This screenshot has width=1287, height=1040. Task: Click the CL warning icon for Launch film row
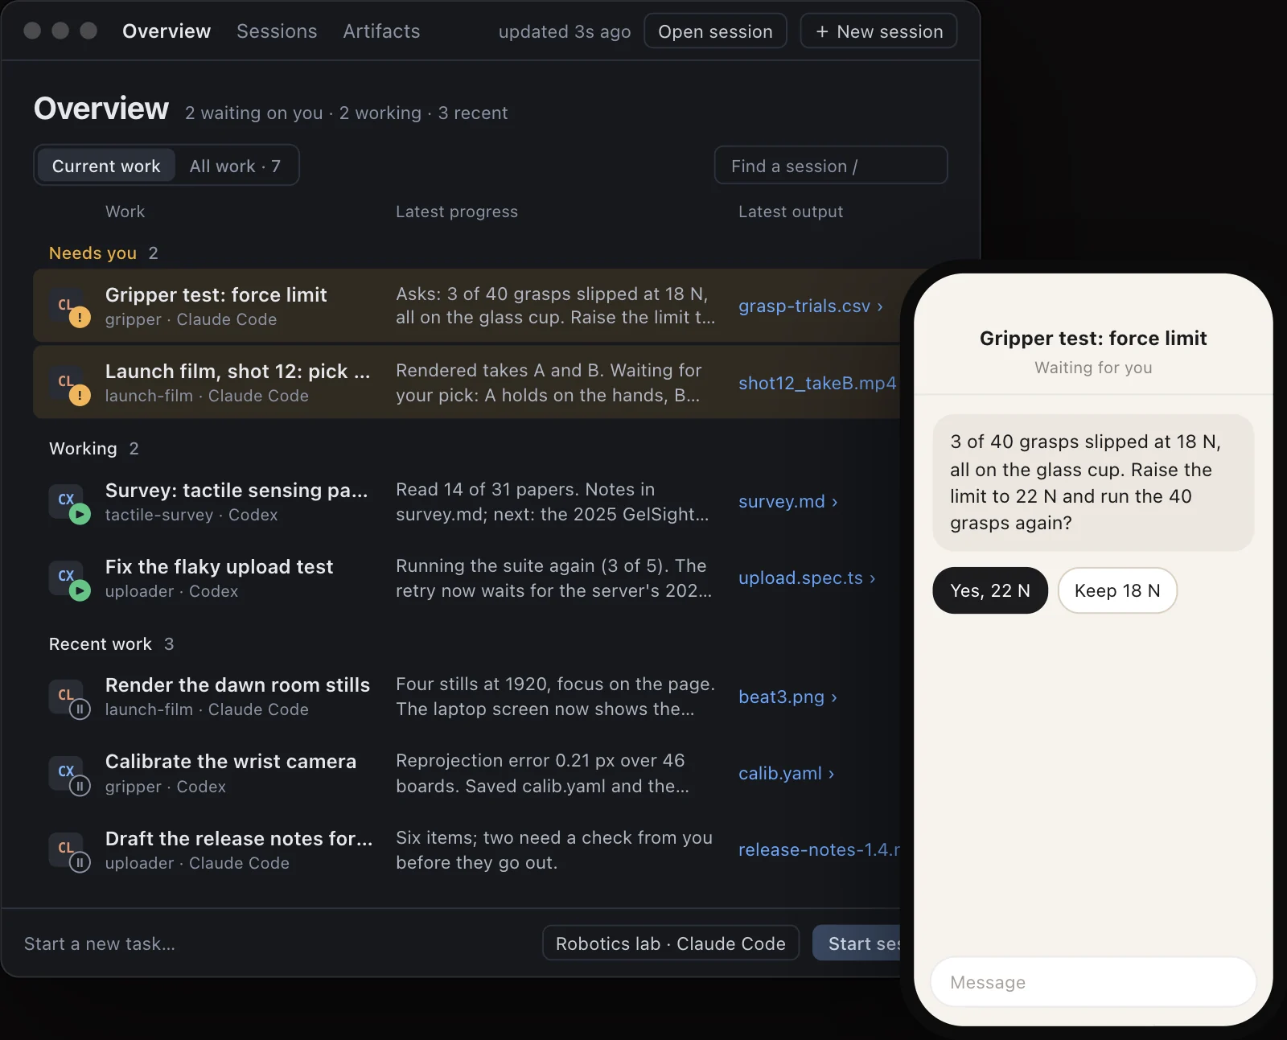69,384
